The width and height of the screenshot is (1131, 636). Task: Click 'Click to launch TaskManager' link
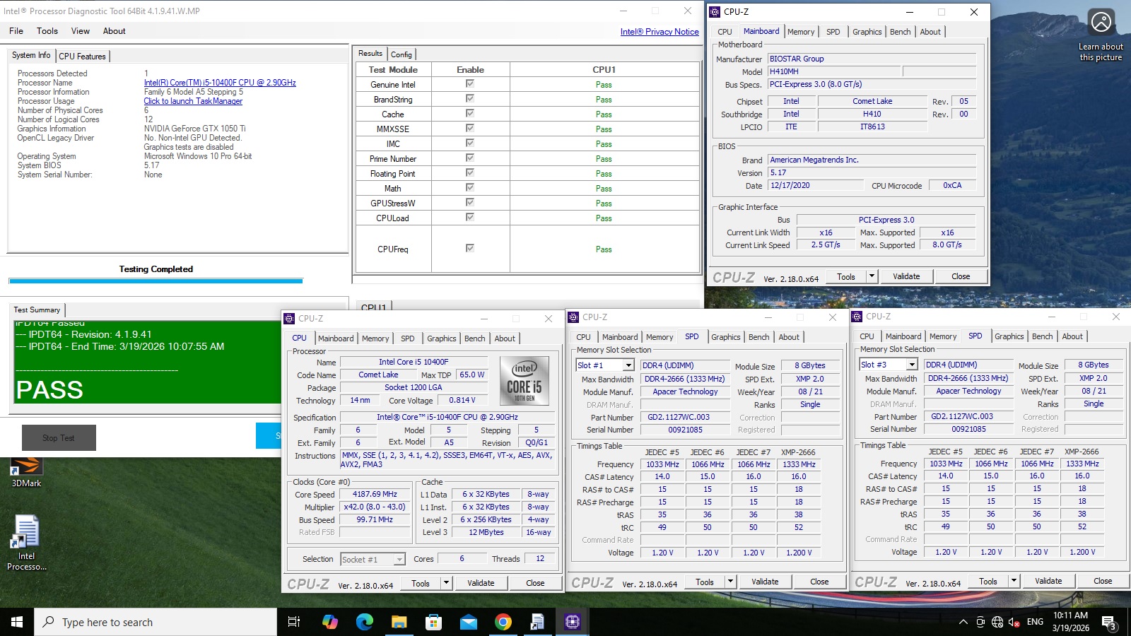click(193, 101)
